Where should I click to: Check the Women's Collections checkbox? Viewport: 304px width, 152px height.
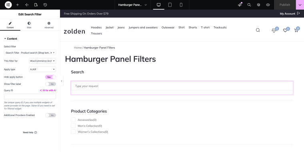(x=73, y=132)
